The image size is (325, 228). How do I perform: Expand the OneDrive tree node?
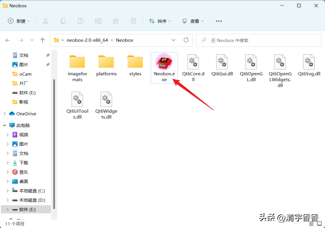pyautogui.click(x=5, y=114)
